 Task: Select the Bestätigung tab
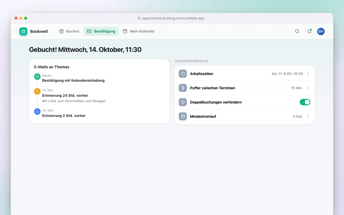101,31
